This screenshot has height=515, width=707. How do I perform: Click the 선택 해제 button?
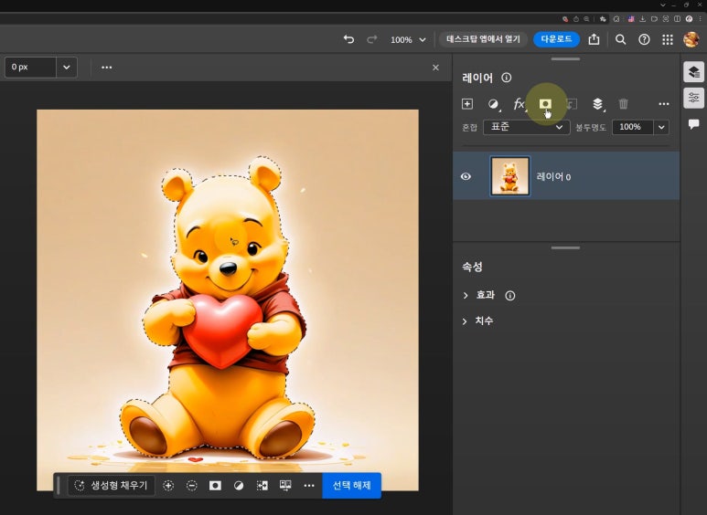pos(352,485)
